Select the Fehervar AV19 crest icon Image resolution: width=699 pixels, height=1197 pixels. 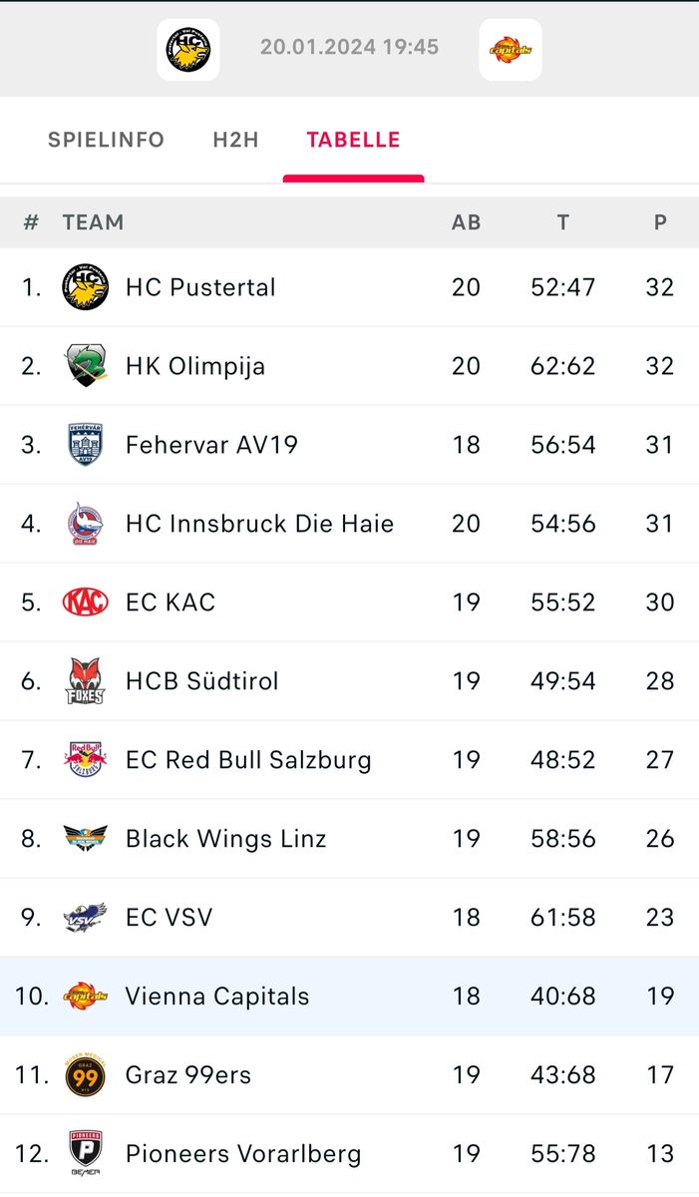(x=85, y=445)
